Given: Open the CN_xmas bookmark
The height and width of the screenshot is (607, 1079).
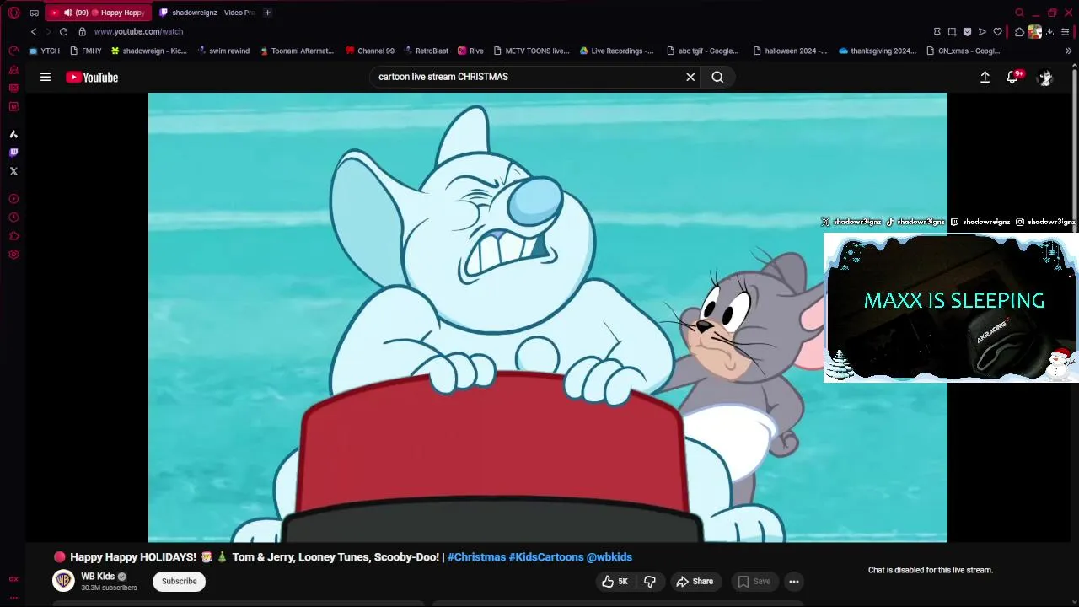Looking at the screenshot, I should point(964,51).
